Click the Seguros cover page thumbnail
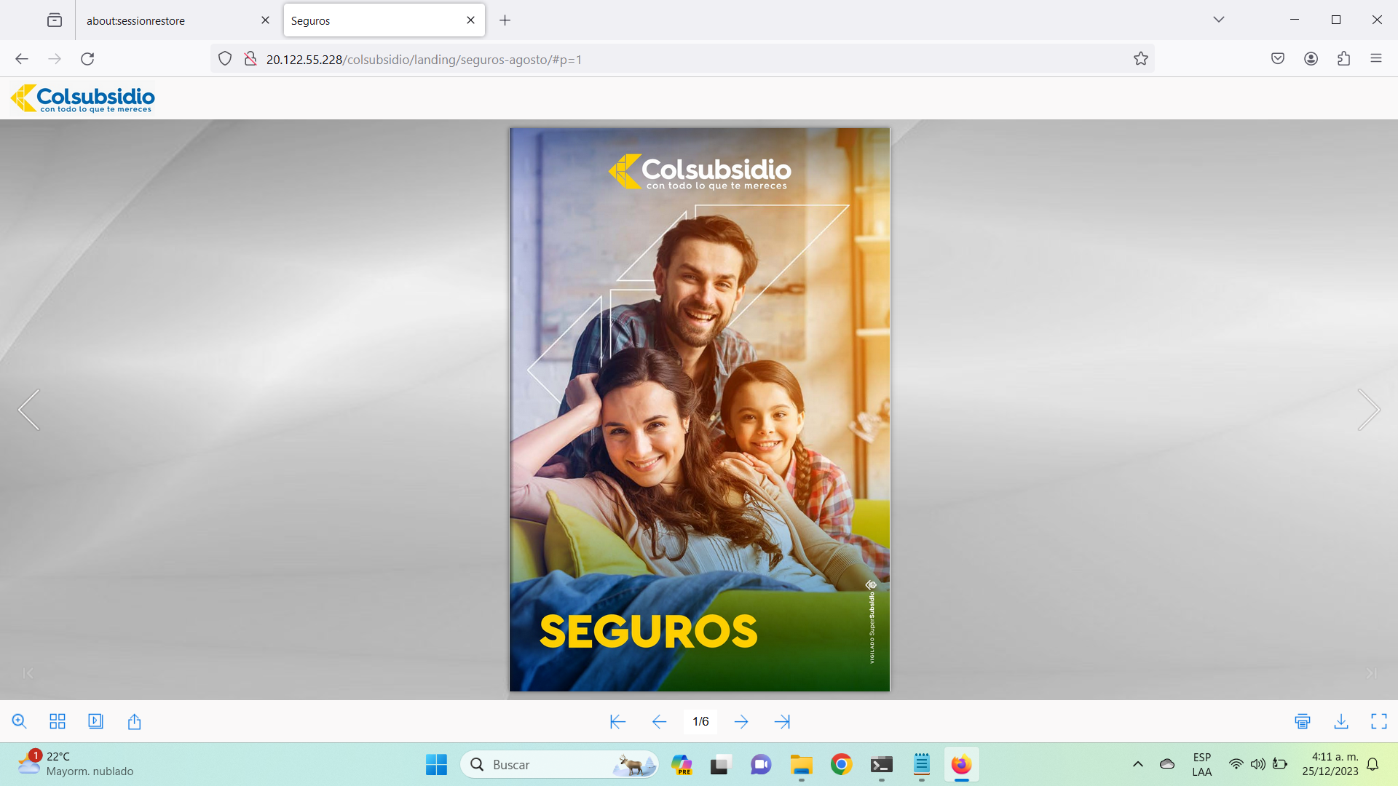Image resolution: width=1398 pixels, height=786 pixels. [x=699, y=410]
